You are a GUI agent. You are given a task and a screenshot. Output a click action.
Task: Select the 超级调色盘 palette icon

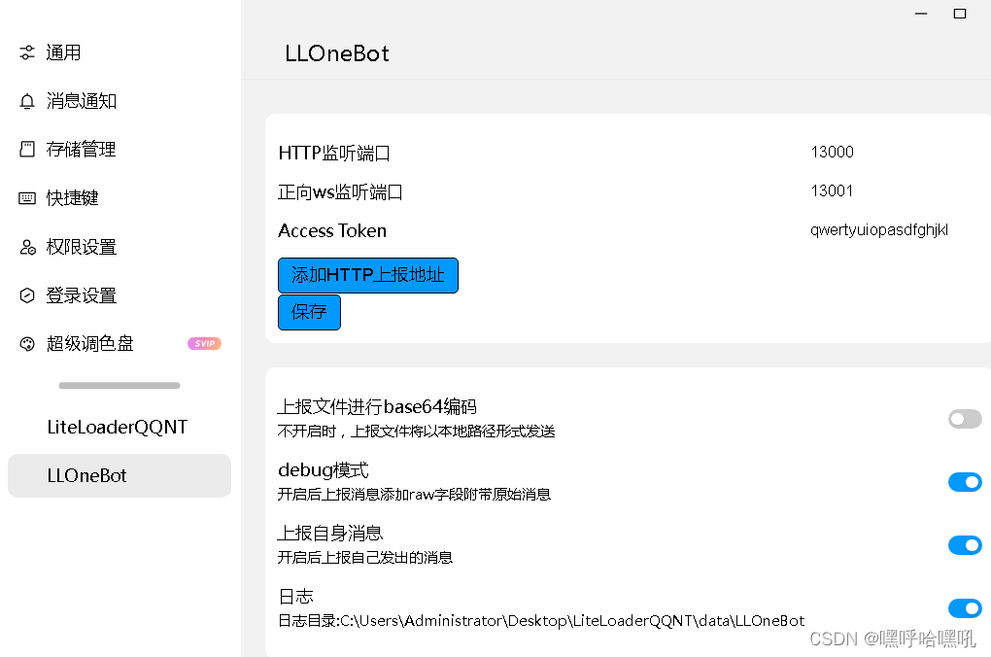[26, 343]
